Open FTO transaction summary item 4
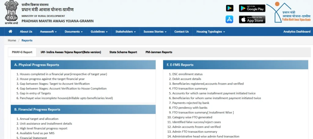Screen dimensions: 313x139 [x=190, y=88]
